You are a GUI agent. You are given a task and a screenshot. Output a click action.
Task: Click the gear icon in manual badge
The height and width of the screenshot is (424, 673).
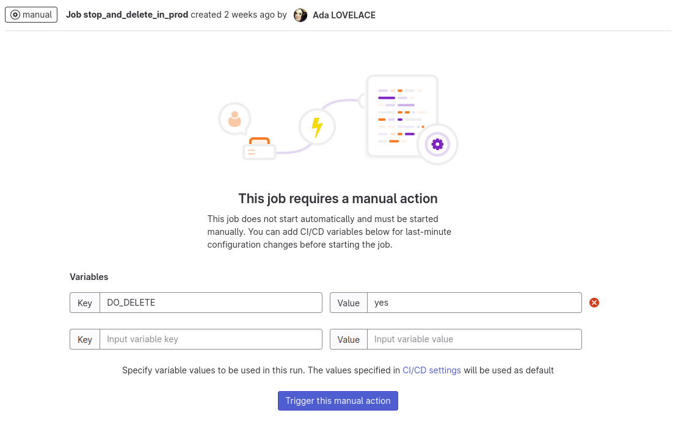pos(16,15)
